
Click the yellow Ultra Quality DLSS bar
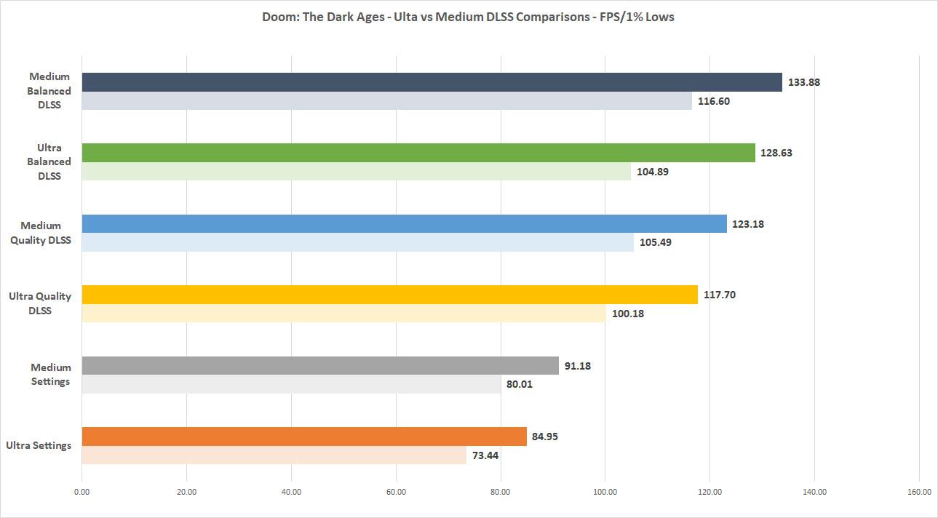389,295
